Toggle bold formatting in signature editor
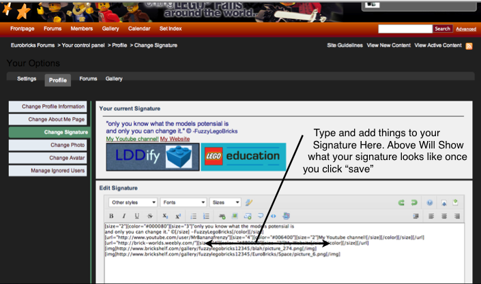 (x=111, y=216)
